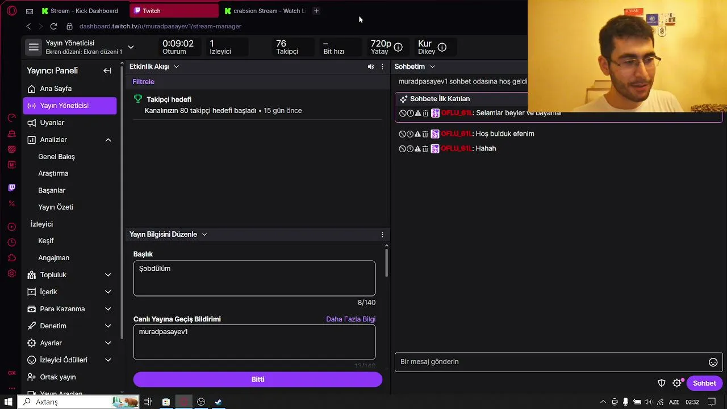Image resolution: width=727 pixels, height=409 pixels.
Task: Click the purple Bitti button
Action: [258, 379]
